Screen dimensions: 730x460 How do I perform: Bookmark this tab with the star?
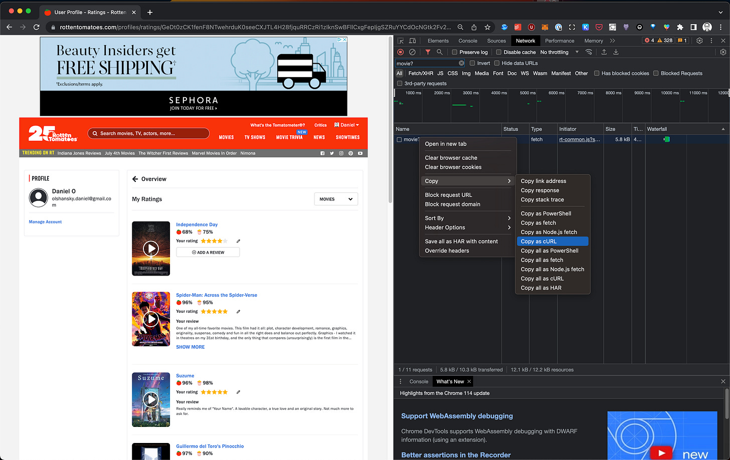pyautogui.click(x=487, y=27)
